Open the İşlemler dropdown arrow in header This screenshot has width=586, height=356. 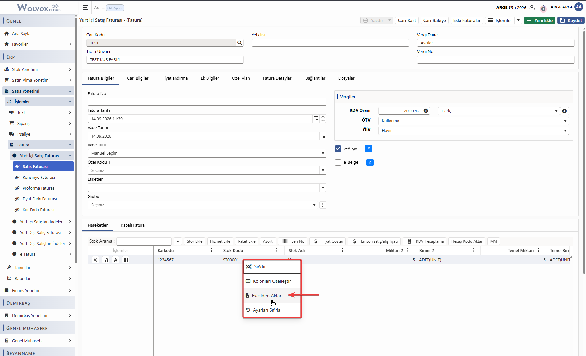tap(518, 20)
